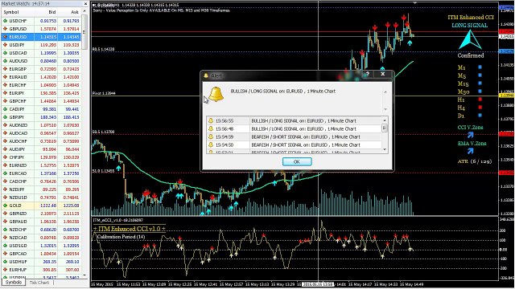This screenshot has width=515, height=289.
Task: Click the ATR (6 / 129) label
Action: (x=475, y=161)
